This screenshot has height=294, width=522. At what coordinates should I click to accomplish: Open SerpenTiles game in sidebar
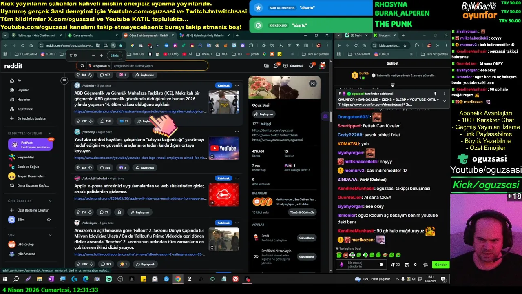(26, 157)
